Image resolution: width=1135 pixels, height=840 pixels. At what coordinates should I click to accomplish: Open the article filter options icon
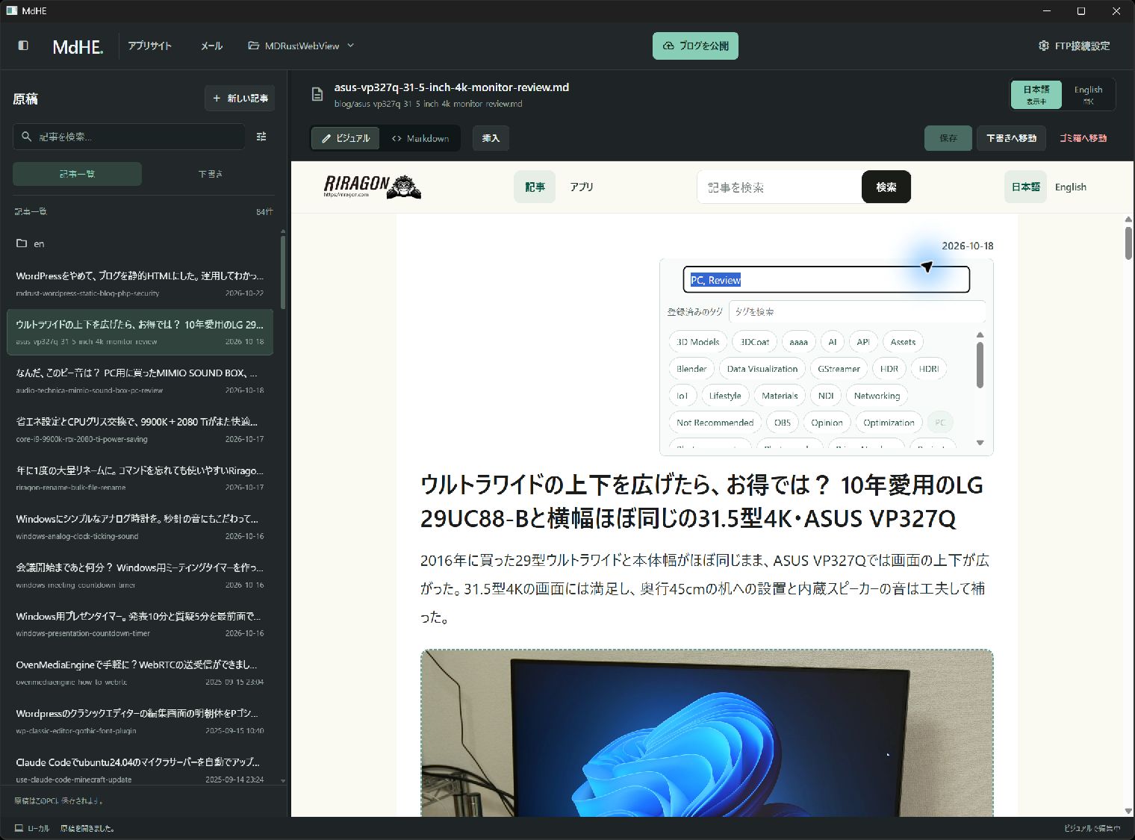point(261,137)
